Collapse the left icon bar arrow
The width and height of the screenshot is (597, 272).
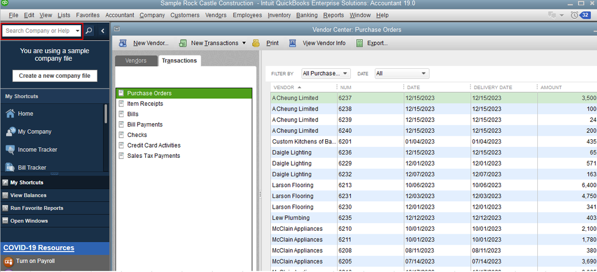coord(102,31)
